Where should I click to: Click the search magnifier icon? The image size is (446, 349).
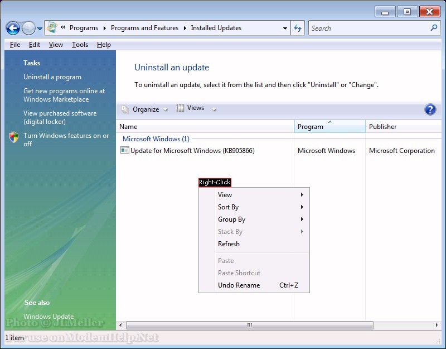[x=434, y=28]
